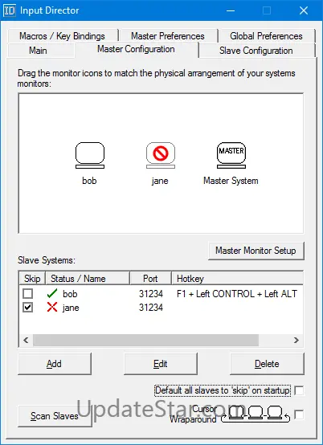This screenshot has width=323, height=445.
Task: Minimize the Input Director window
Action: (x=231, y=10)
